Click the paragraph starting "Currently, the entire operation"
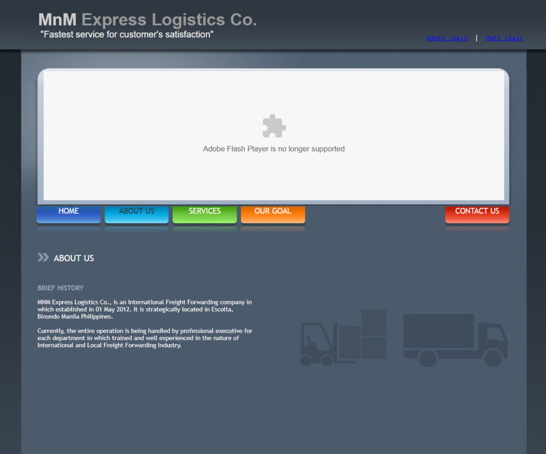Screen dimensions: 546x454 [x=145, y=338]
